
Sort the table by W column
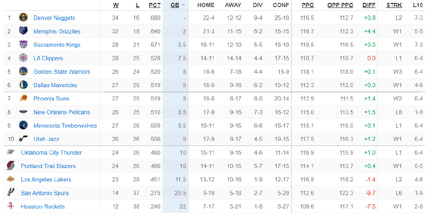[x=116, y=5]
